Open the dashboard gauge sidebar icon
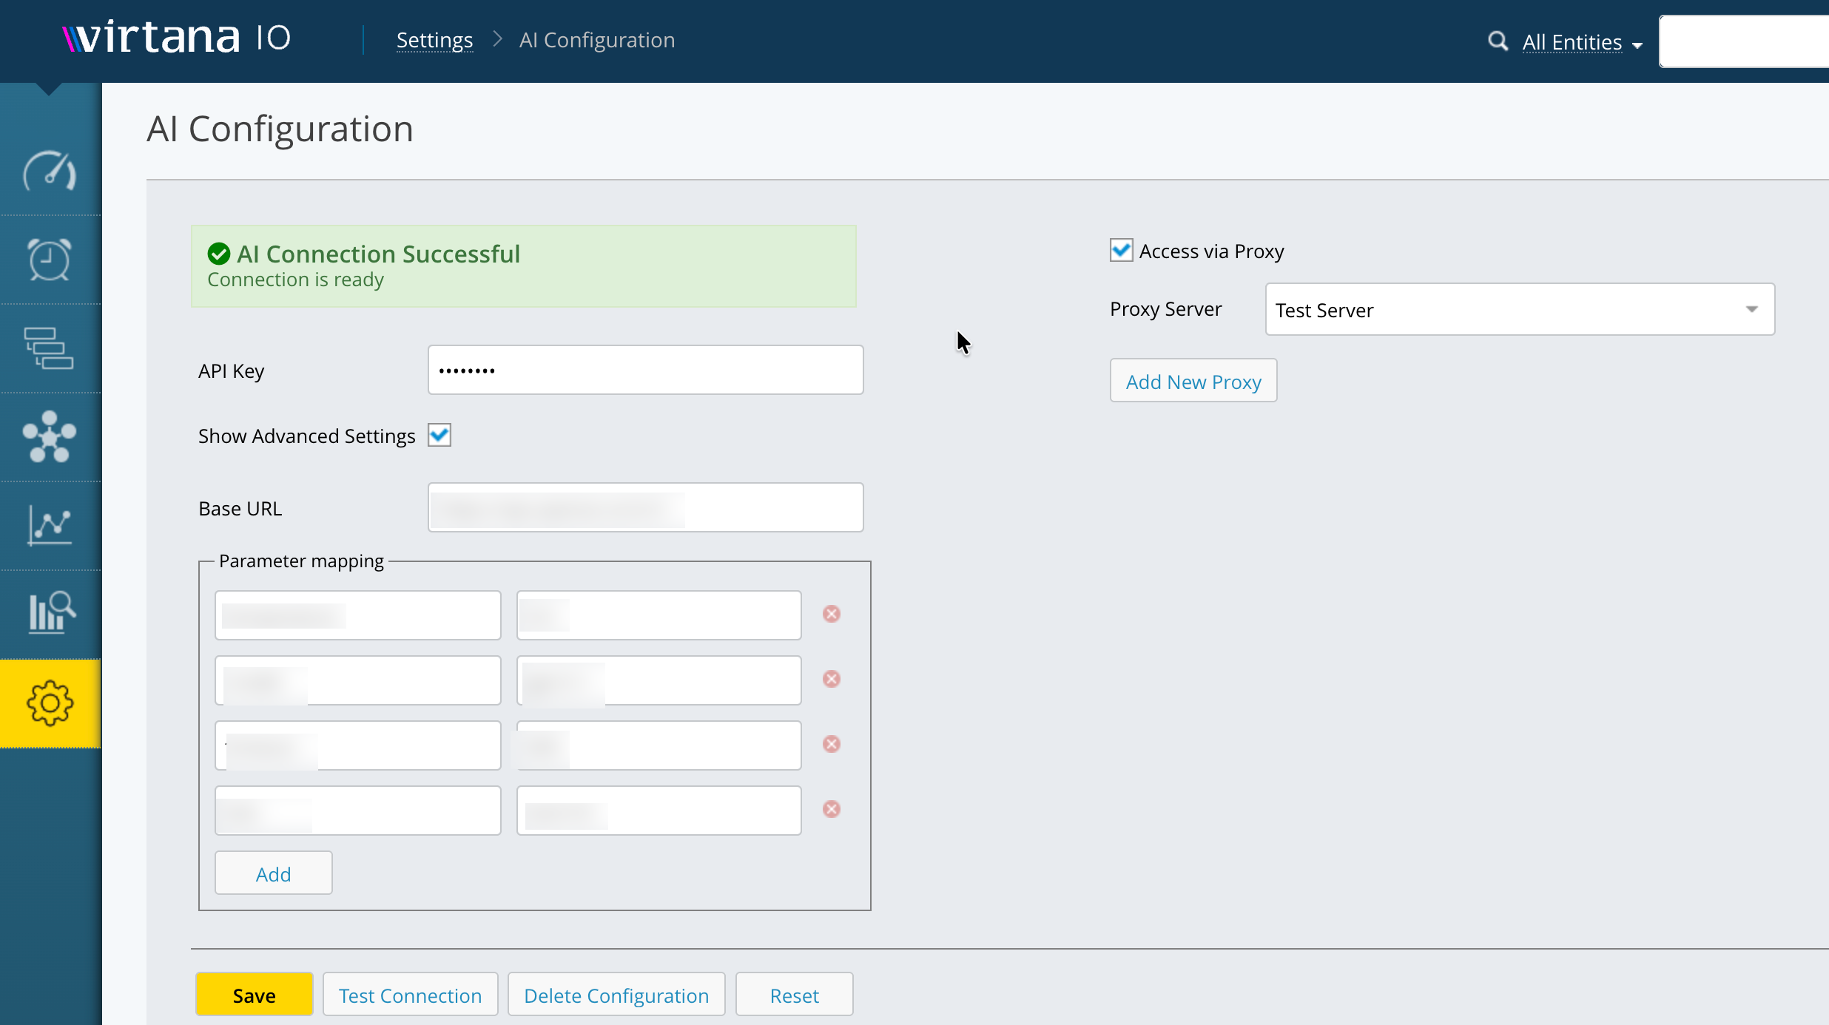Viewport: 1829px width, 1025px height. tap(50, 172)
